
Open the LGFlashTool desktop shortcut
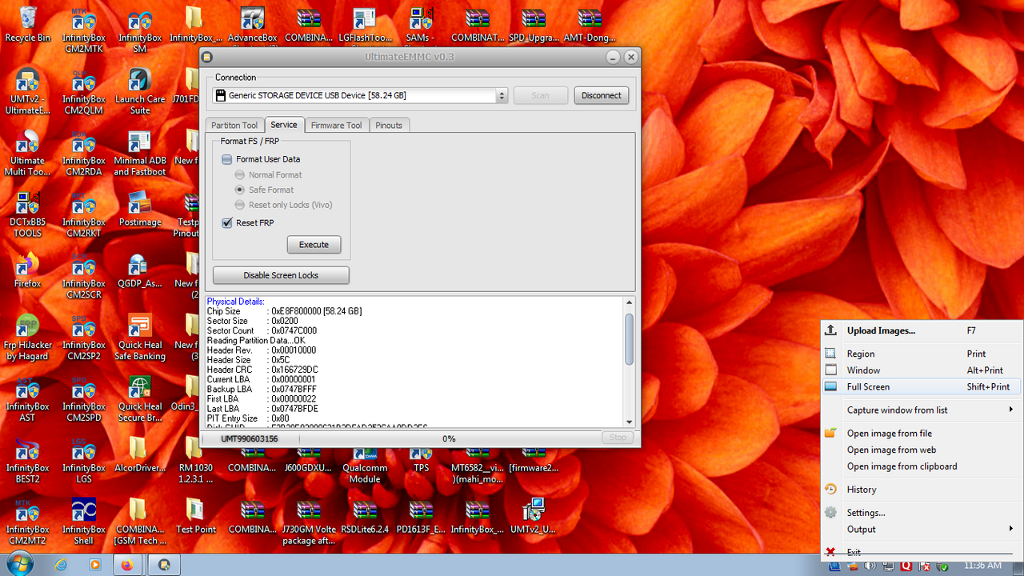tap(364, 22)
